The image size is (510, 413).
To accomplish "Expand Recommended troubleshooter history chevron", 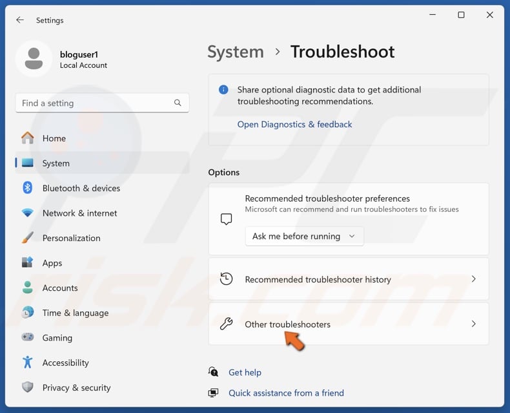I will click(474, 279).
